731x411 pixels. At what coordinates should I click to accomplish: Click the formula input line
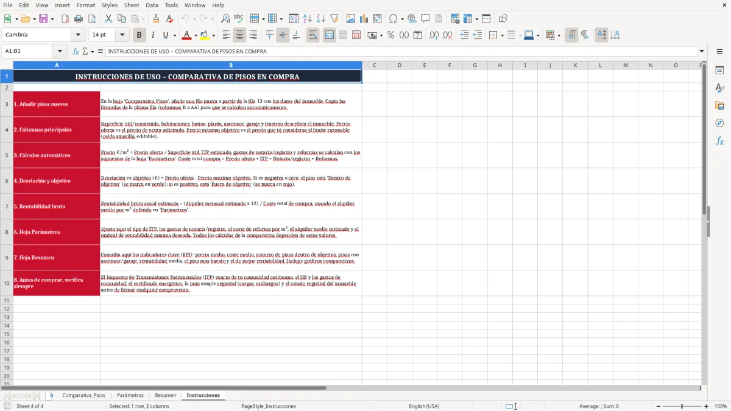click(x=401, y=51)
